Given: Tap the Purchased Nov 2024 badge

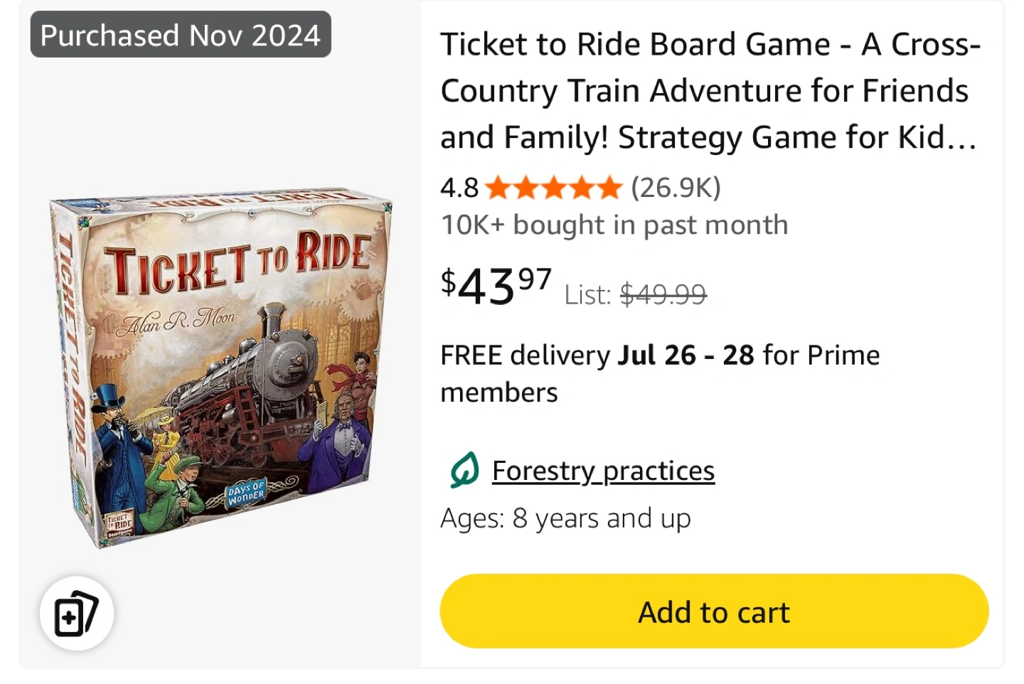Looking at the screenshot, I should 181,35.
